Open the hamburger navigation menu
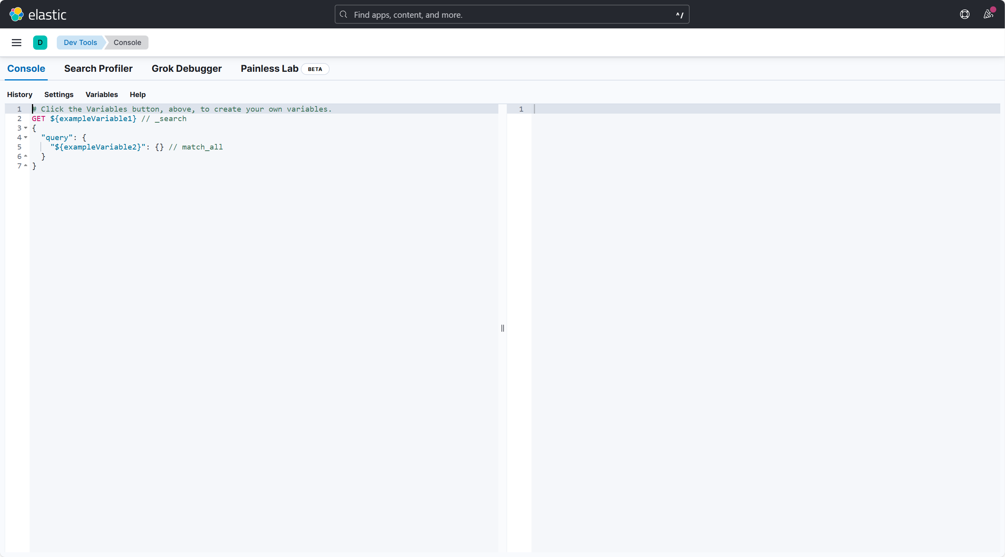The width and height of the screenshot is (1005, 557). [17, 43]
